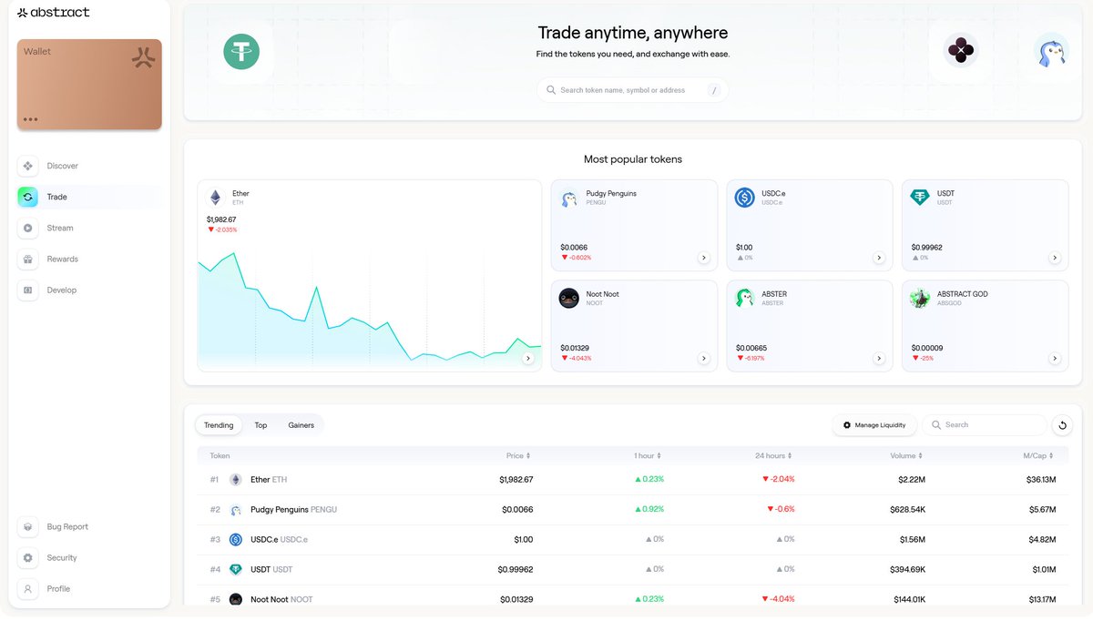Click the USDT card icon
Image resolution: width=1093 pixels, height=621 pixels.
920,198
